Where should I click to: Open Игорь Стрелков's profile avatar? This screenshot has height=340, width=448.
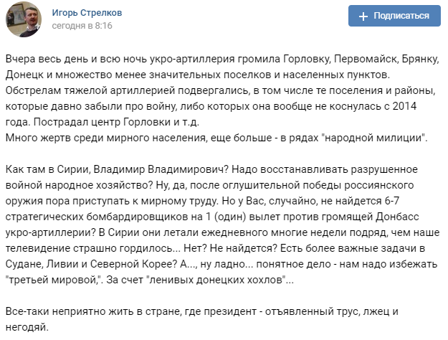[21, 21]
